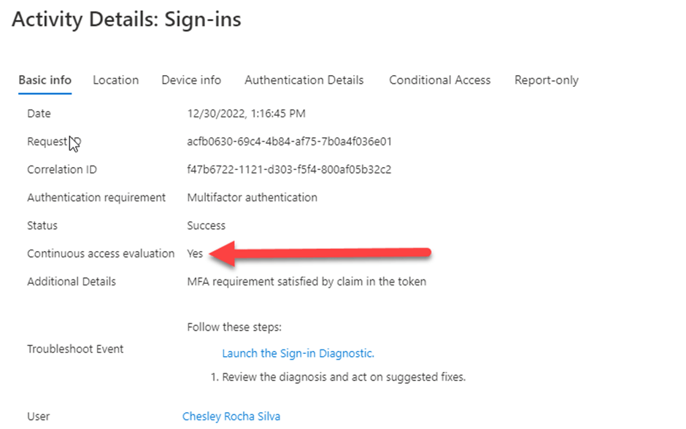Click the Yes value for Continuous access evaluation
Screen dimensions: 686x429
pyautogui.click(x=195, y=254)
